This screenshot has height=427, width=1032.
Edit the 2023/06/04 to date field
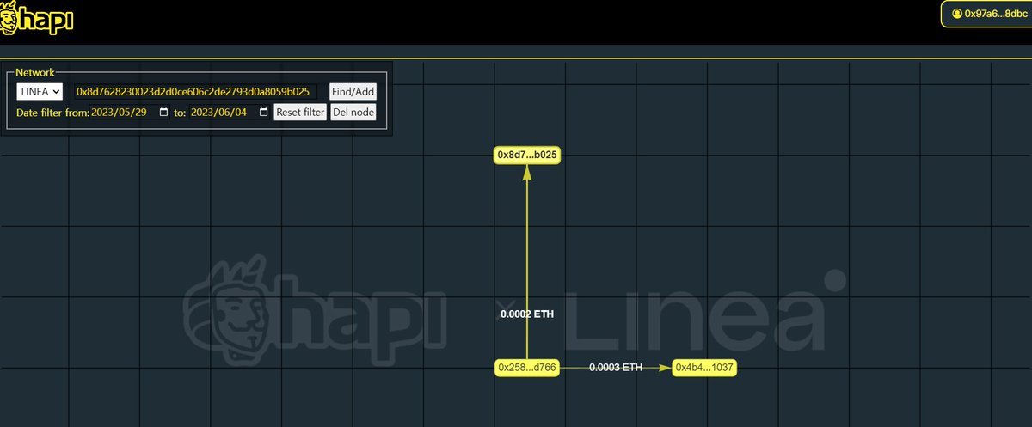coord(230,113)
